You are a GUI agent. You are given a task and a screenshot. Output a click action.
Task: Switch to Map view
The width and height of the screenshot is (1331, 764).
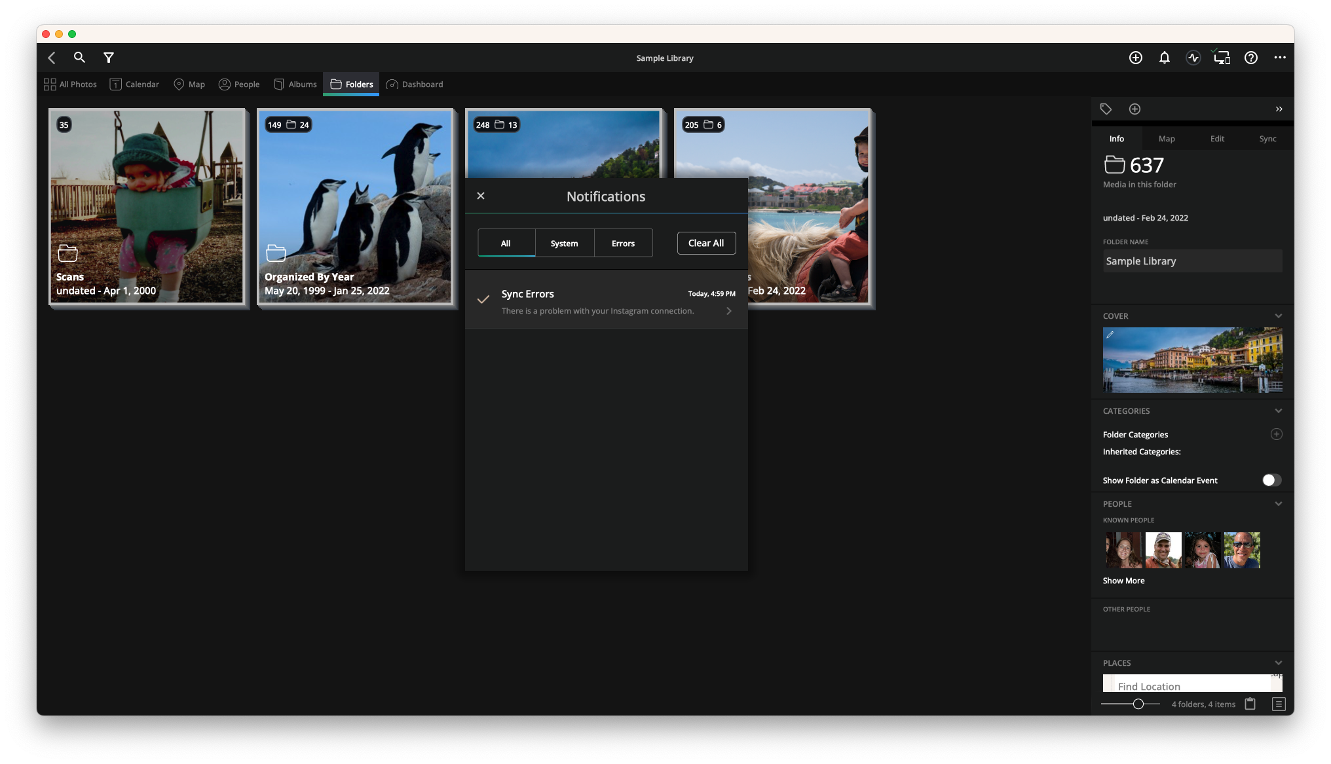pos(189,84)
